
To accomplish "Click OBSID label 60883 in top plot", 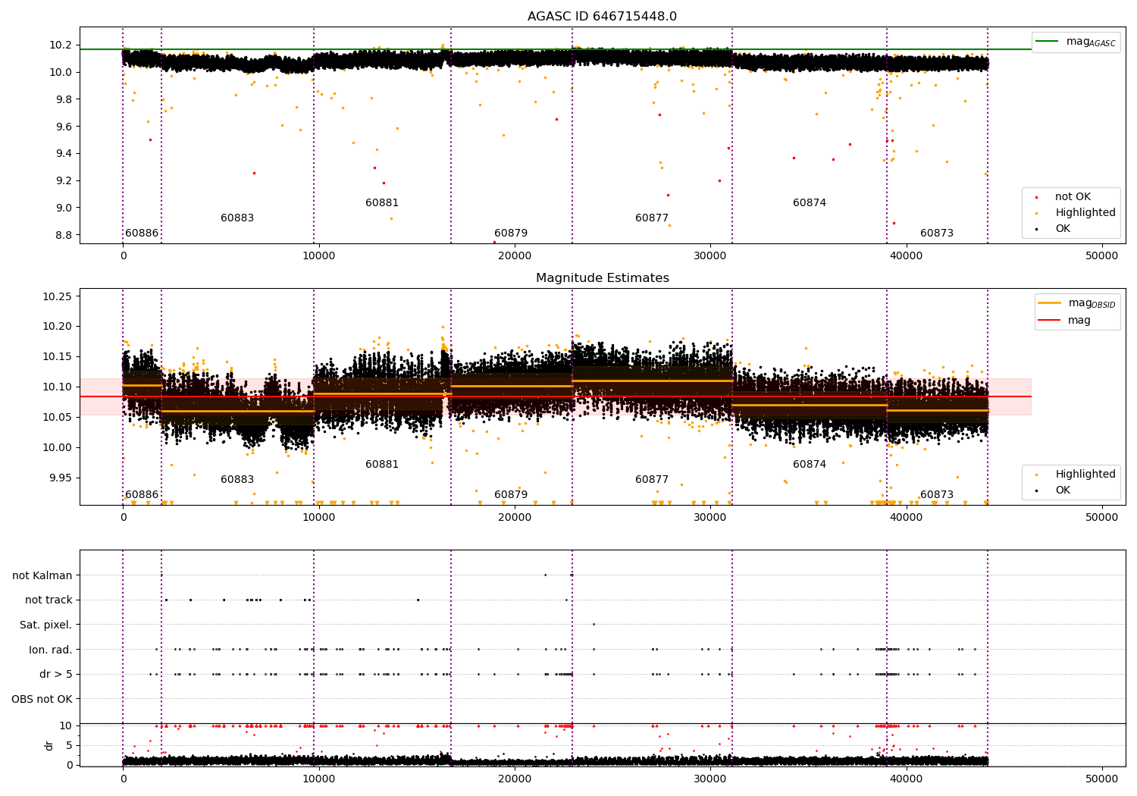I will pyautogui.click(x=237, y=218).
